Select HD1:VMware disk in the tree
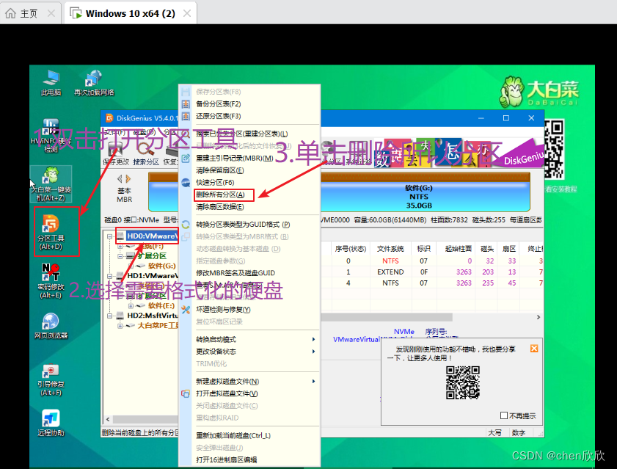Image resolution: width=617 pixels, height=469 pixels. (153, 276)
